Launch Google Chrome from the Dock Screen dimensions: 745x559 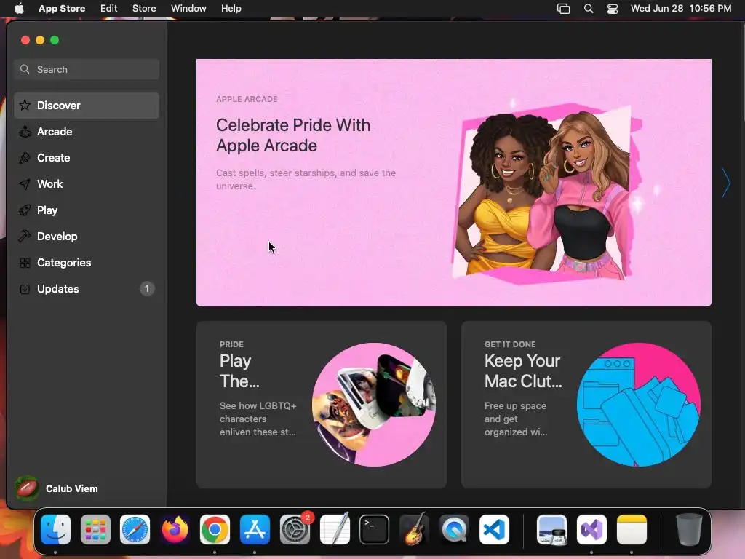215,529
